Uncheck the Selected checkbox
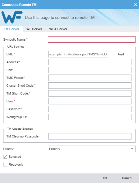 [x=5, y=157]
